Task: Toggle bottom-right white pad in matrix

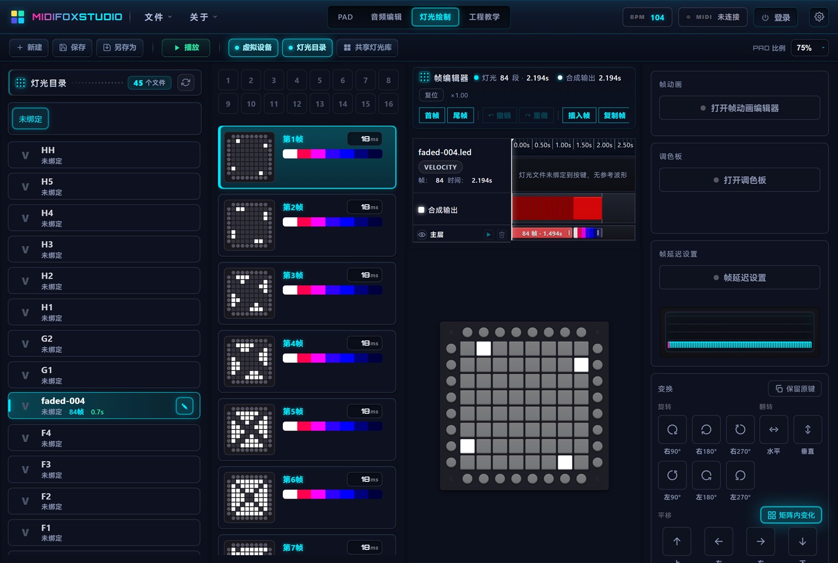Action: click(565, 462)
